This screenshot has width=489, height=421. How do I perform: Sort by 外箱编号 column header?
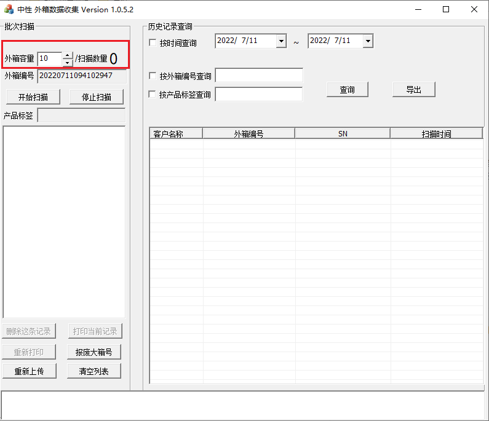(x=248, y=134)
